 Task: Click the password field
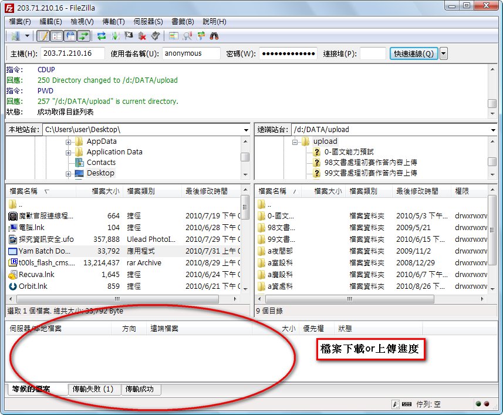pos(288,53)
